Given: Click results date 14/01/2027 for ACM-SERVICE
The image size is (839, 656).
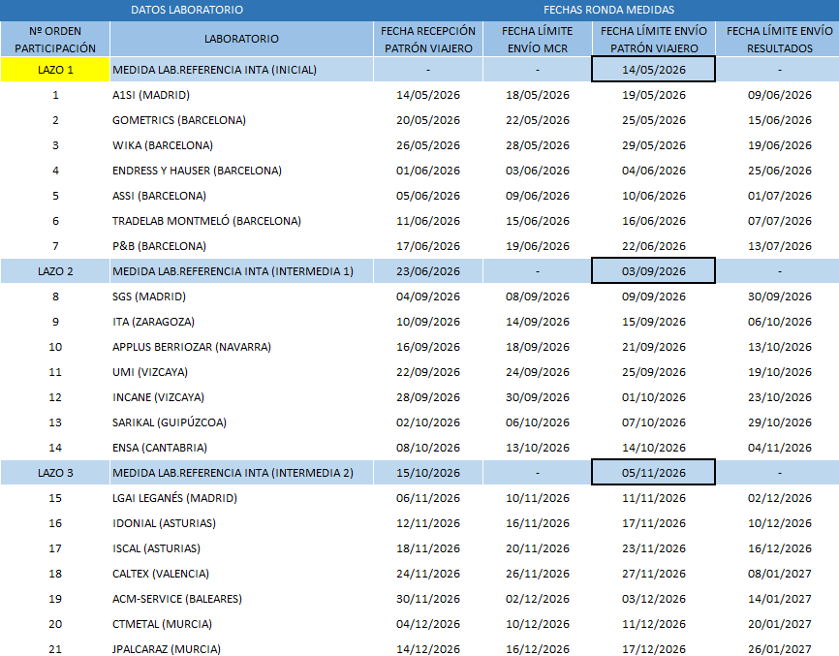Looking at the screenshot, I should pyautogui.click(x=779, y=599).
